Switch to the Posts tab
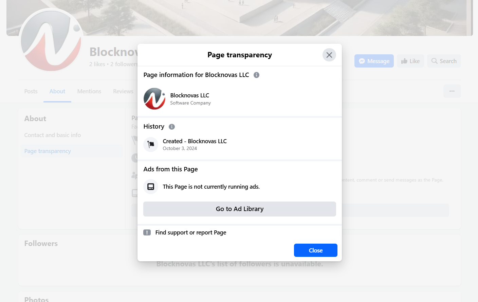The width and height of the screenshot is (478, 302). tap(31, 91)
